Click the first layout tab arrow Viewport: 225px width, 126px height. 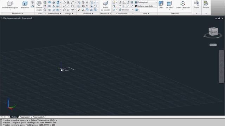pyautogui.click(x=1, y=117)
